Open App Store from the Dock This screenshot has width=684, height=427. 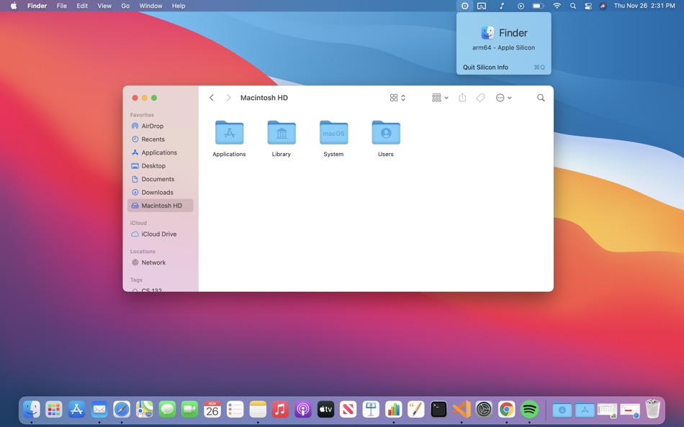pos(77,409)
